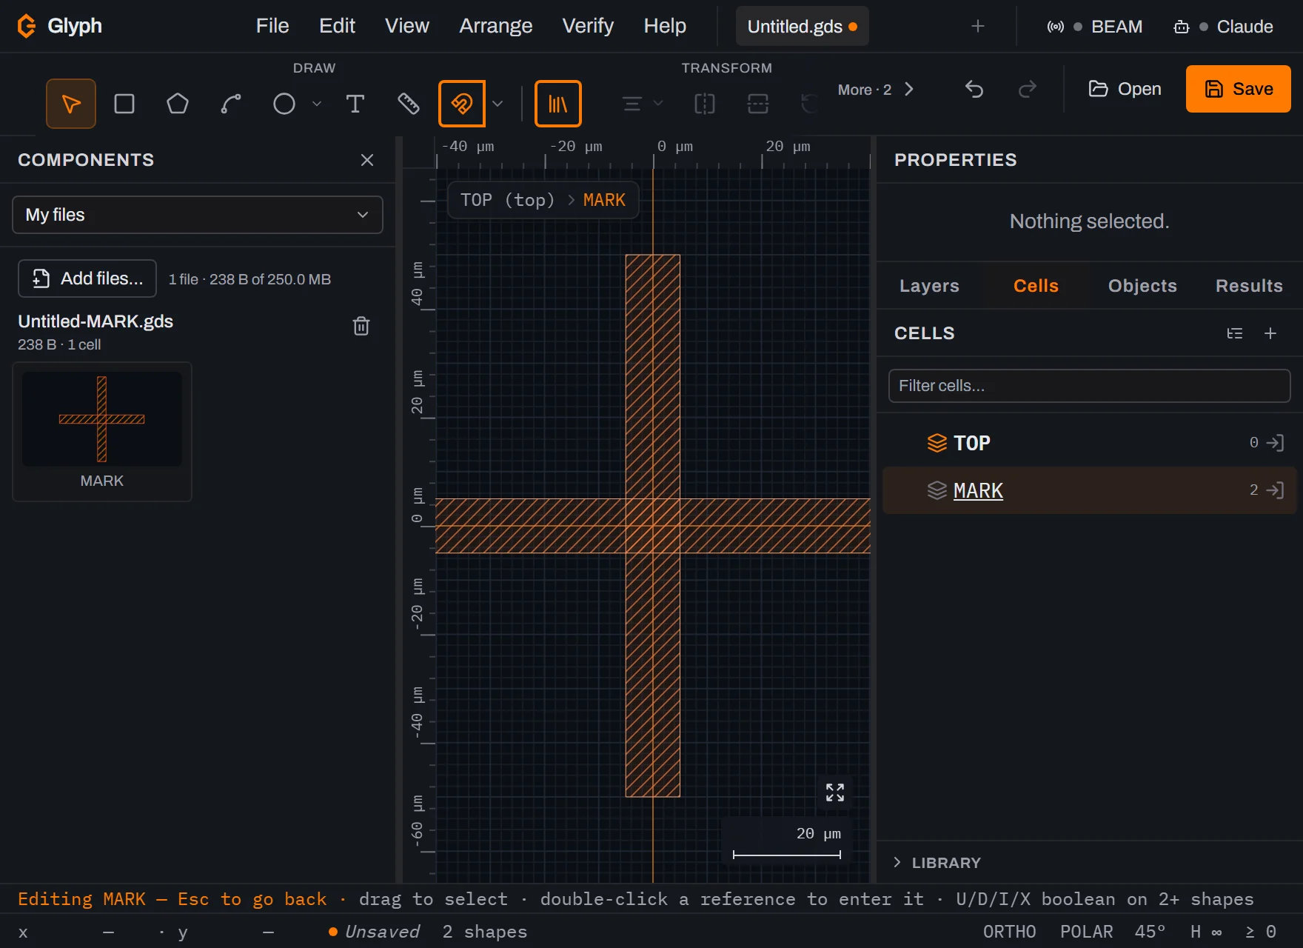Screen dimensions: 1303x948
Task: Click the Glyph logo
Action: (59, 26)
